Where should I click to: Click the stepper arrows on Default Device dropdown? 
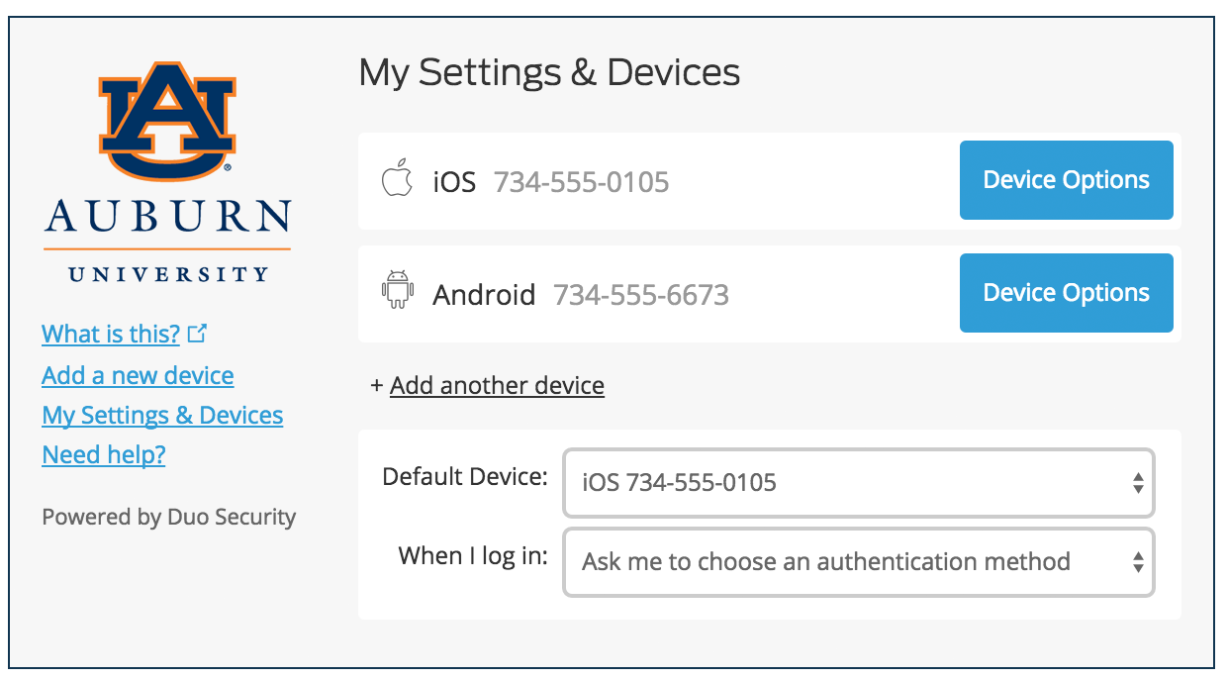(x=1138, y=483)
